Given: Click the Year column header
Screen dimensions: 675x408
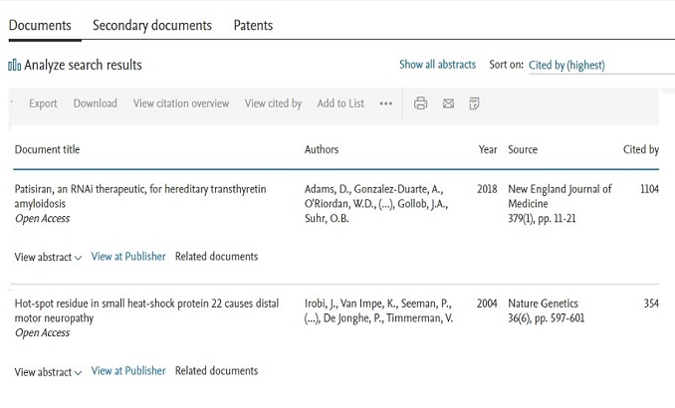Looking at the screenshot, I should [488, 150].
